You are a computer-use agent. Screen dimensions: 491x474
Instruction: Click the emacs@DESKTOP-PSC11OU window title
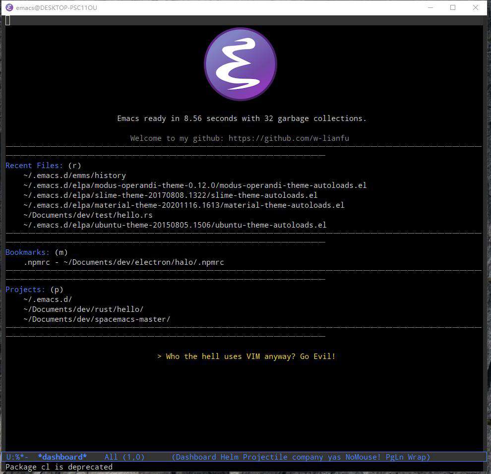pos(57,7)
